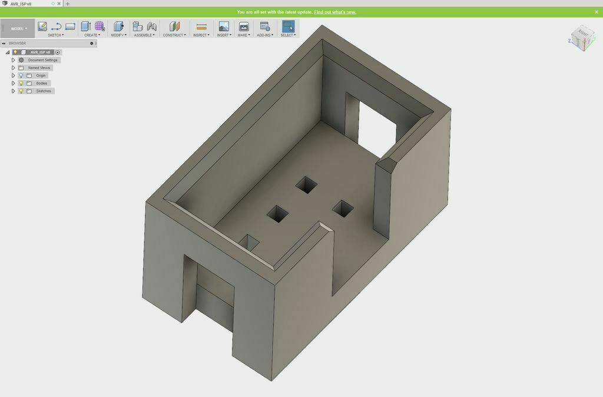The image size is (603, 397).
Task: Click the Insert image icon
Action: (223, 26)
